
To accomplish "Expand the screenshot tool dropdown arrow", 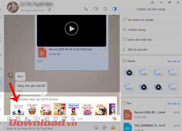I will 40,119.
